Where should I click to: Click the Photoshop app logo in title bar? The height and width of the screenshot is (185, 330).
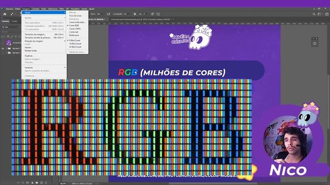pos(2,9)
